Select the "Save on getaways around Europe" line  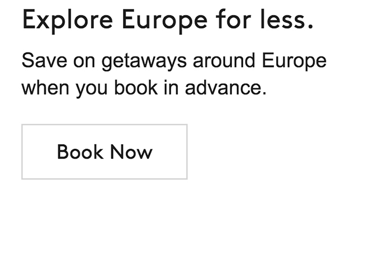pos(174,60)
